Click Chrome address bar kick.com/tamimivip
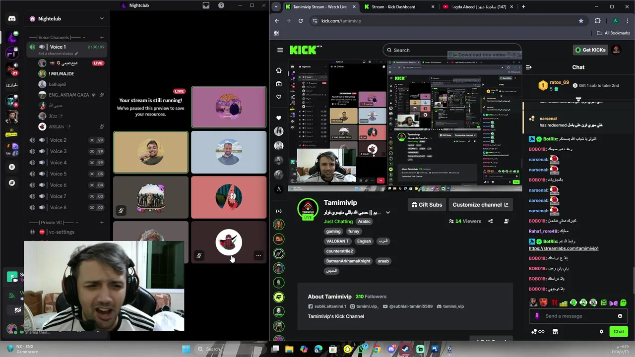 (x=448, y=21)
